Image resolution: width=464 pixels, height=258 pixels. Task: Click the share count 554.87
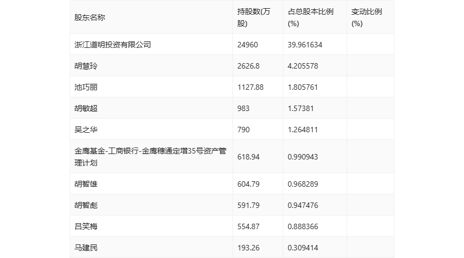[x=248, y=226]
